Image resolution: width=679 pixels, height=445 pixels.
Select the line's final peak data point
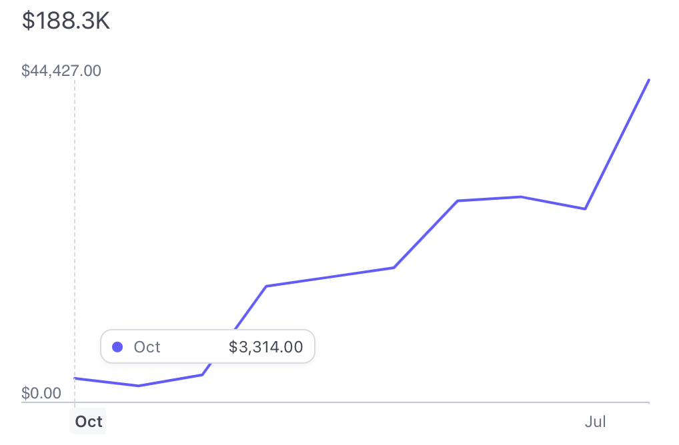tap(649, 80)
